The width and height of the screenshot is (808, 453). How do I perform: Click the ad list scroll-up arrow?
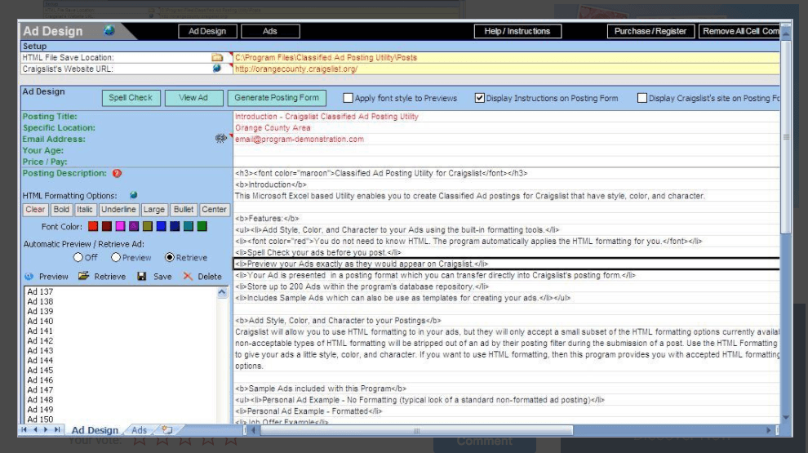coord(221,292)
